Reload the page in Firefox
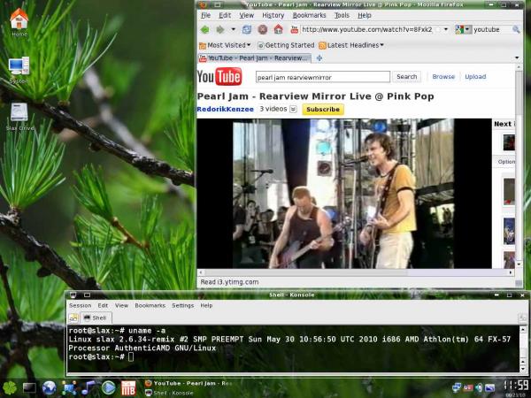 [x=247, y=29]
